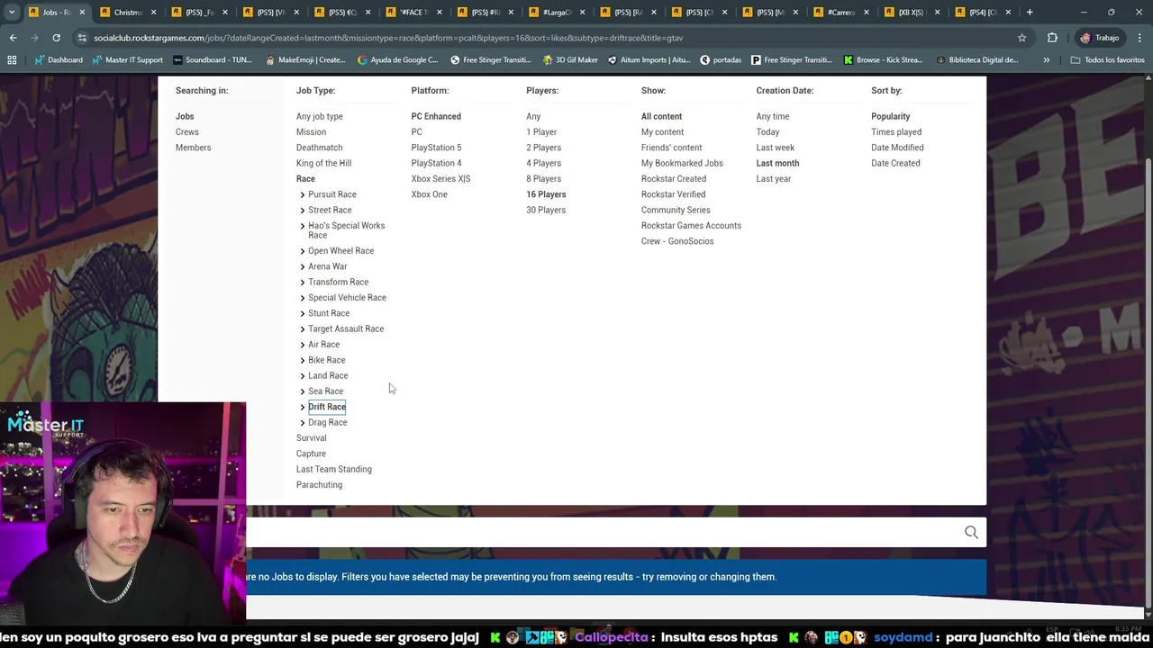This screenshot has height=648, width=1153.
Task: Expand the Street Race chevron
Action: [x=303, y=210]
